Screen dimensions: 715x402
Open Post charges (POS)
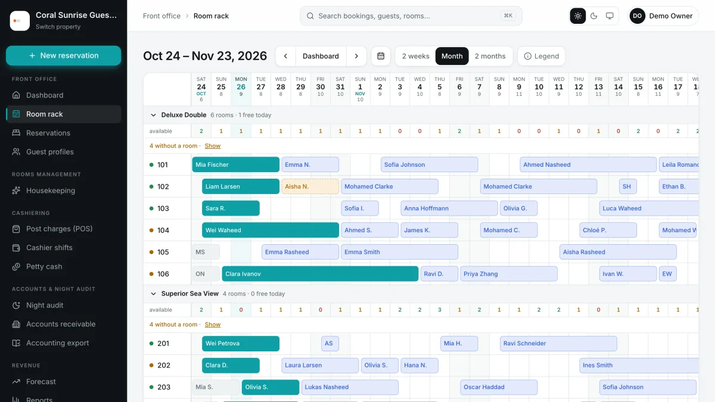[x=63, y=229]
